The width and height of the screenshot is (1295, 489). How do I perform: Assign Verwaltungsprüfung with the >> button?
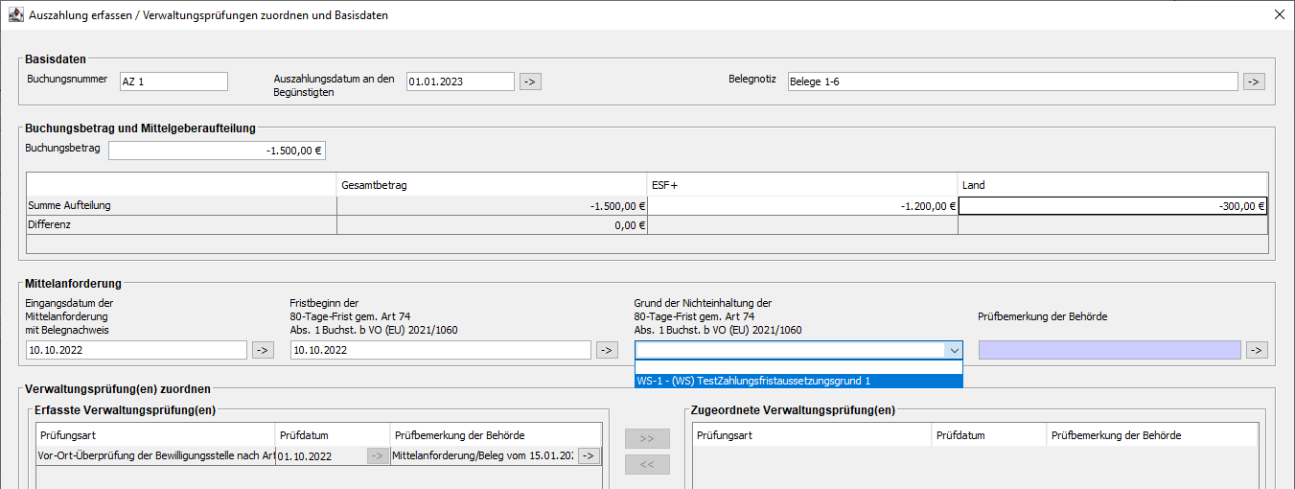point(647,438)
